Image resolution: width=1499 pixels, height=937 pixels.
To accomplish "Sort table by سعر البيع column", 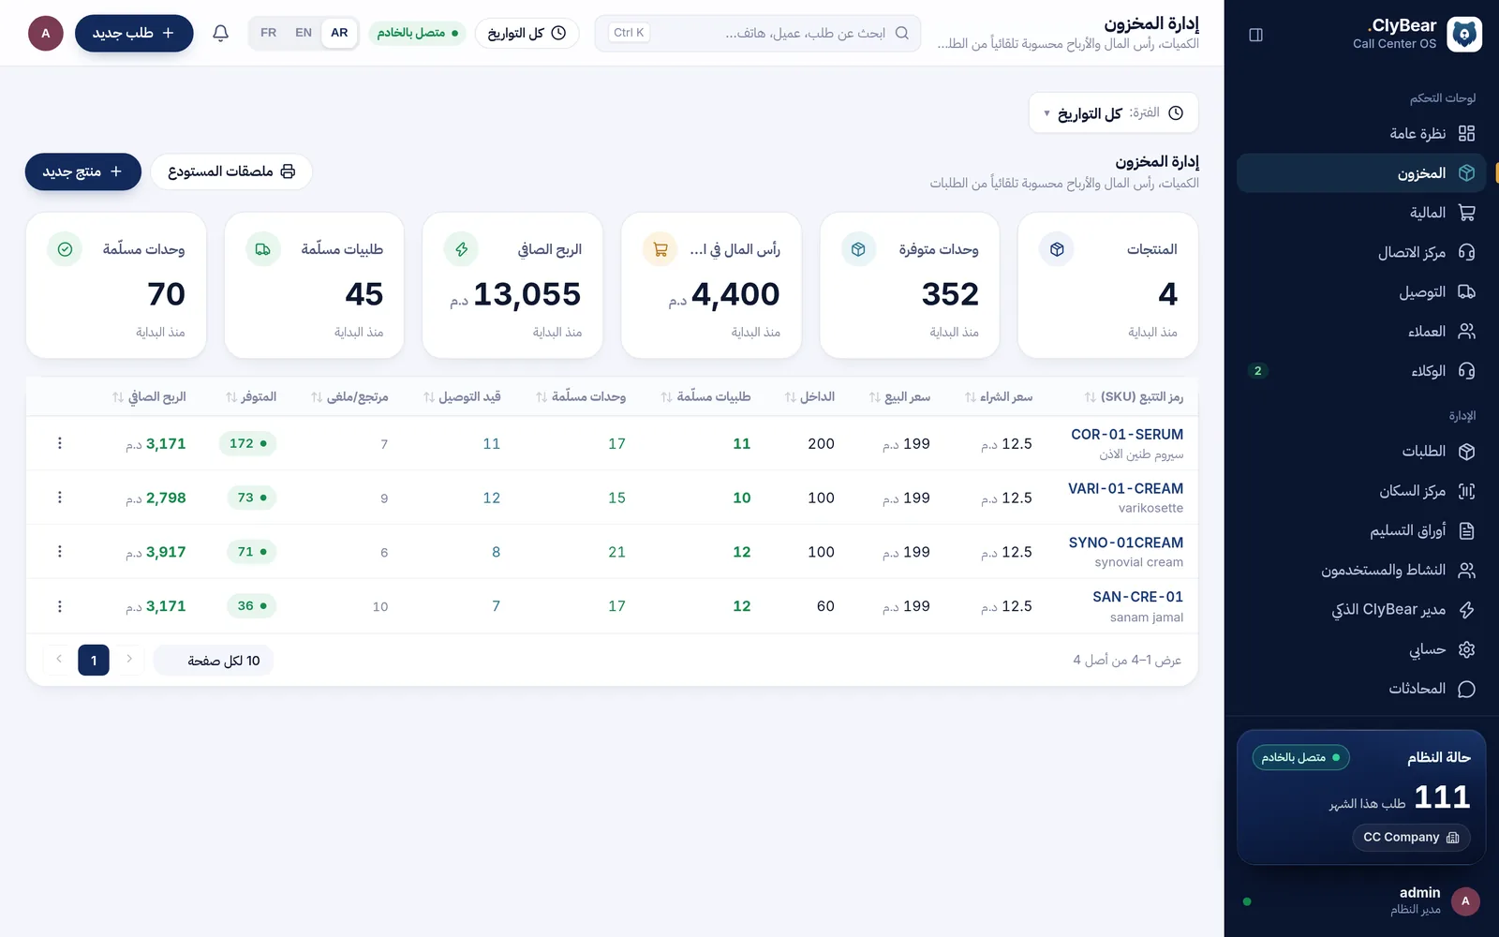I will [x=899, y=397].
